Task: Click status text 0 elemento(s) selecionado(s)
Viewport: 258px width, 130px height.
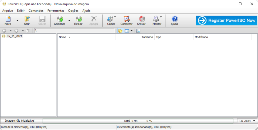Action: (x=144, y=127)
